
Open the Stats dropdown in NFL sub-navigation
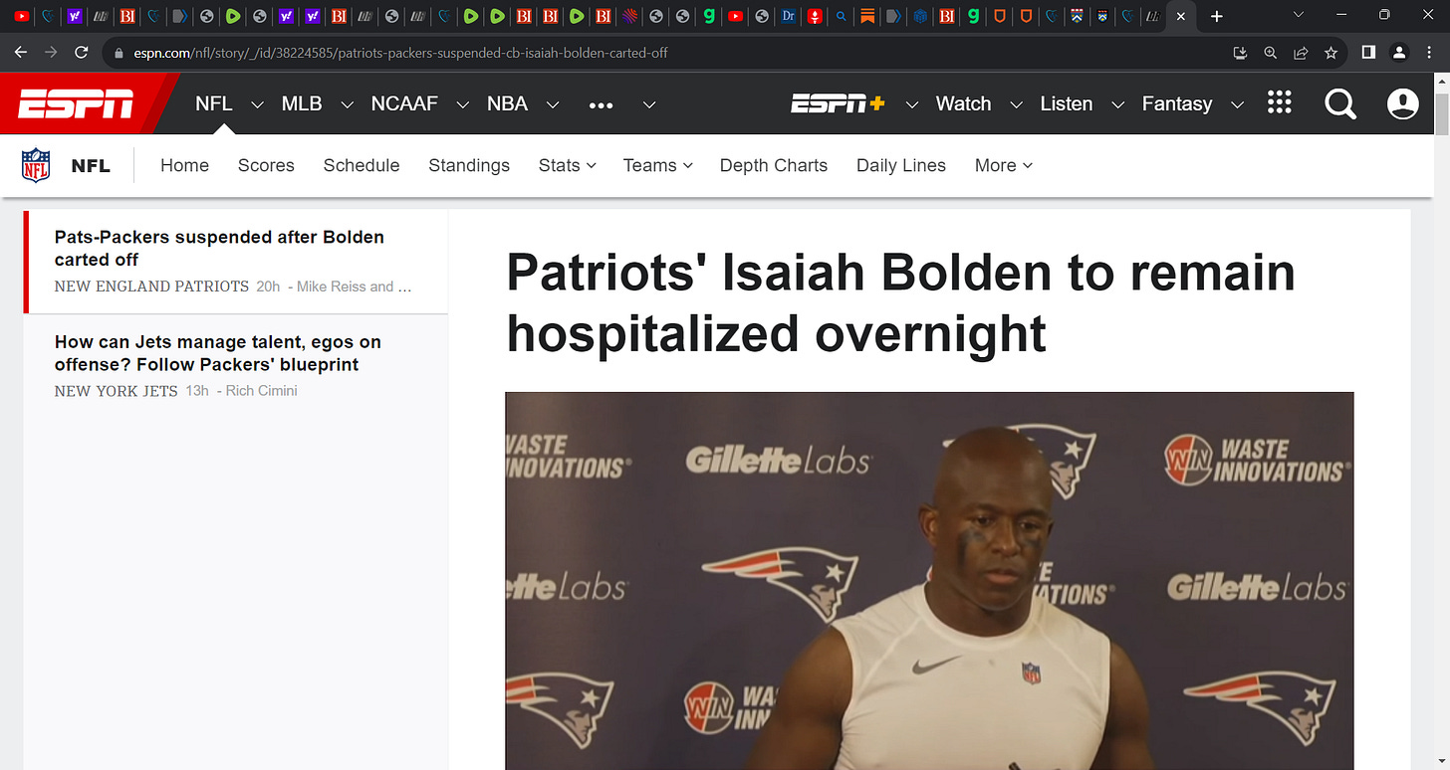pyautogui.click(x=568, y=165)
